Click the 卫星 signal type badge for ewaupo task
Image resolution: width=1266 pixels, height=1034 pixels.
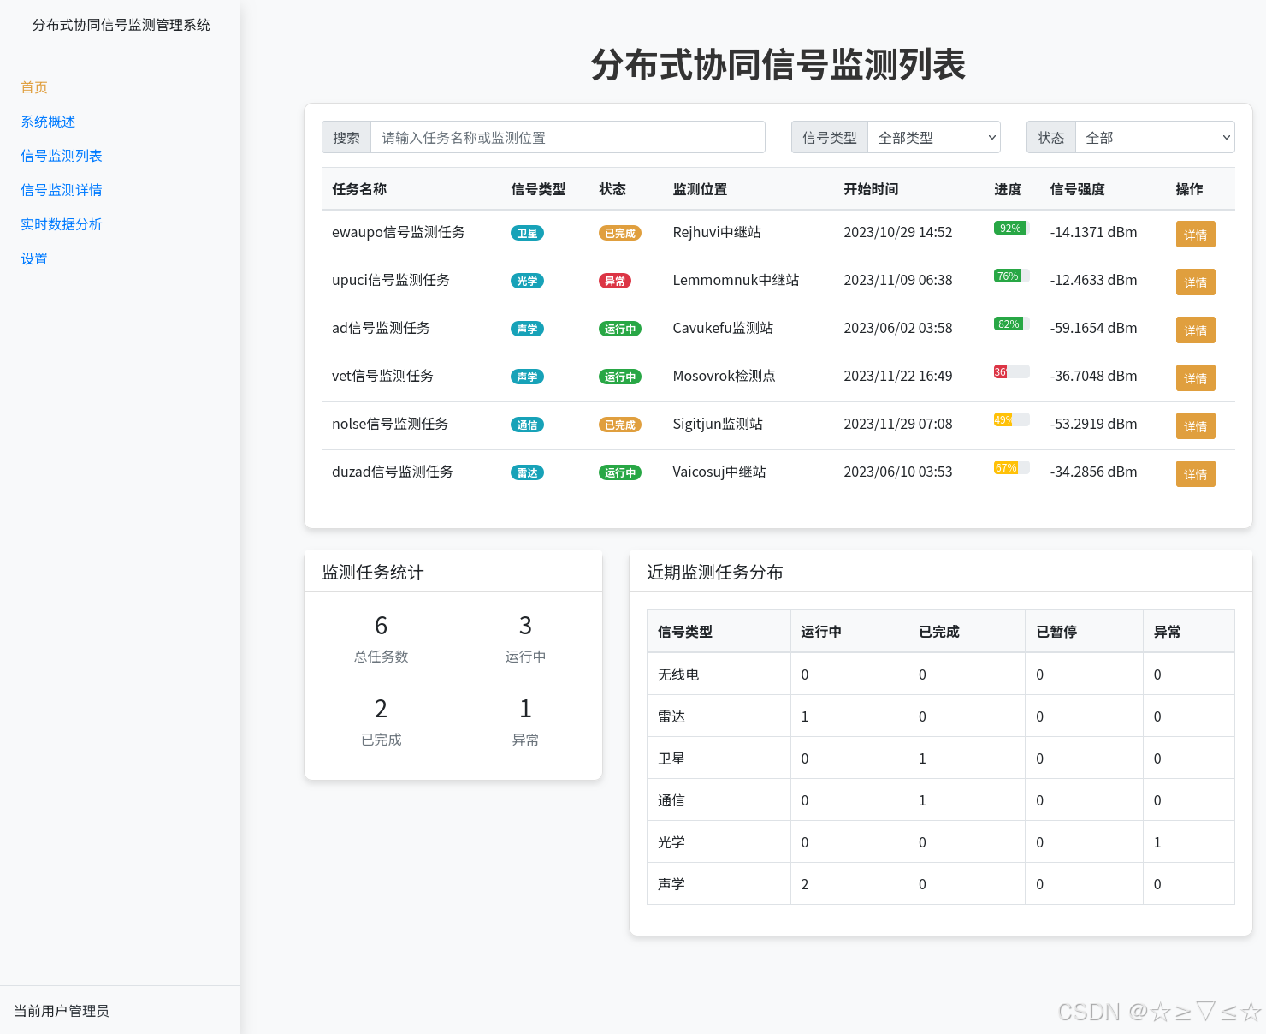[527, 232]
